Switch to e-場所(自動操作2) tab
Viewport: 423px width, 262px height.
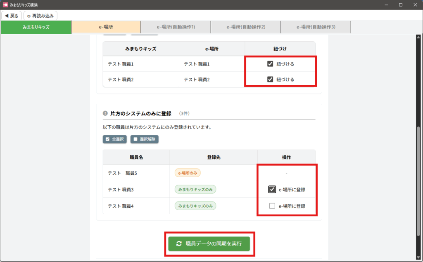(246, 27)
